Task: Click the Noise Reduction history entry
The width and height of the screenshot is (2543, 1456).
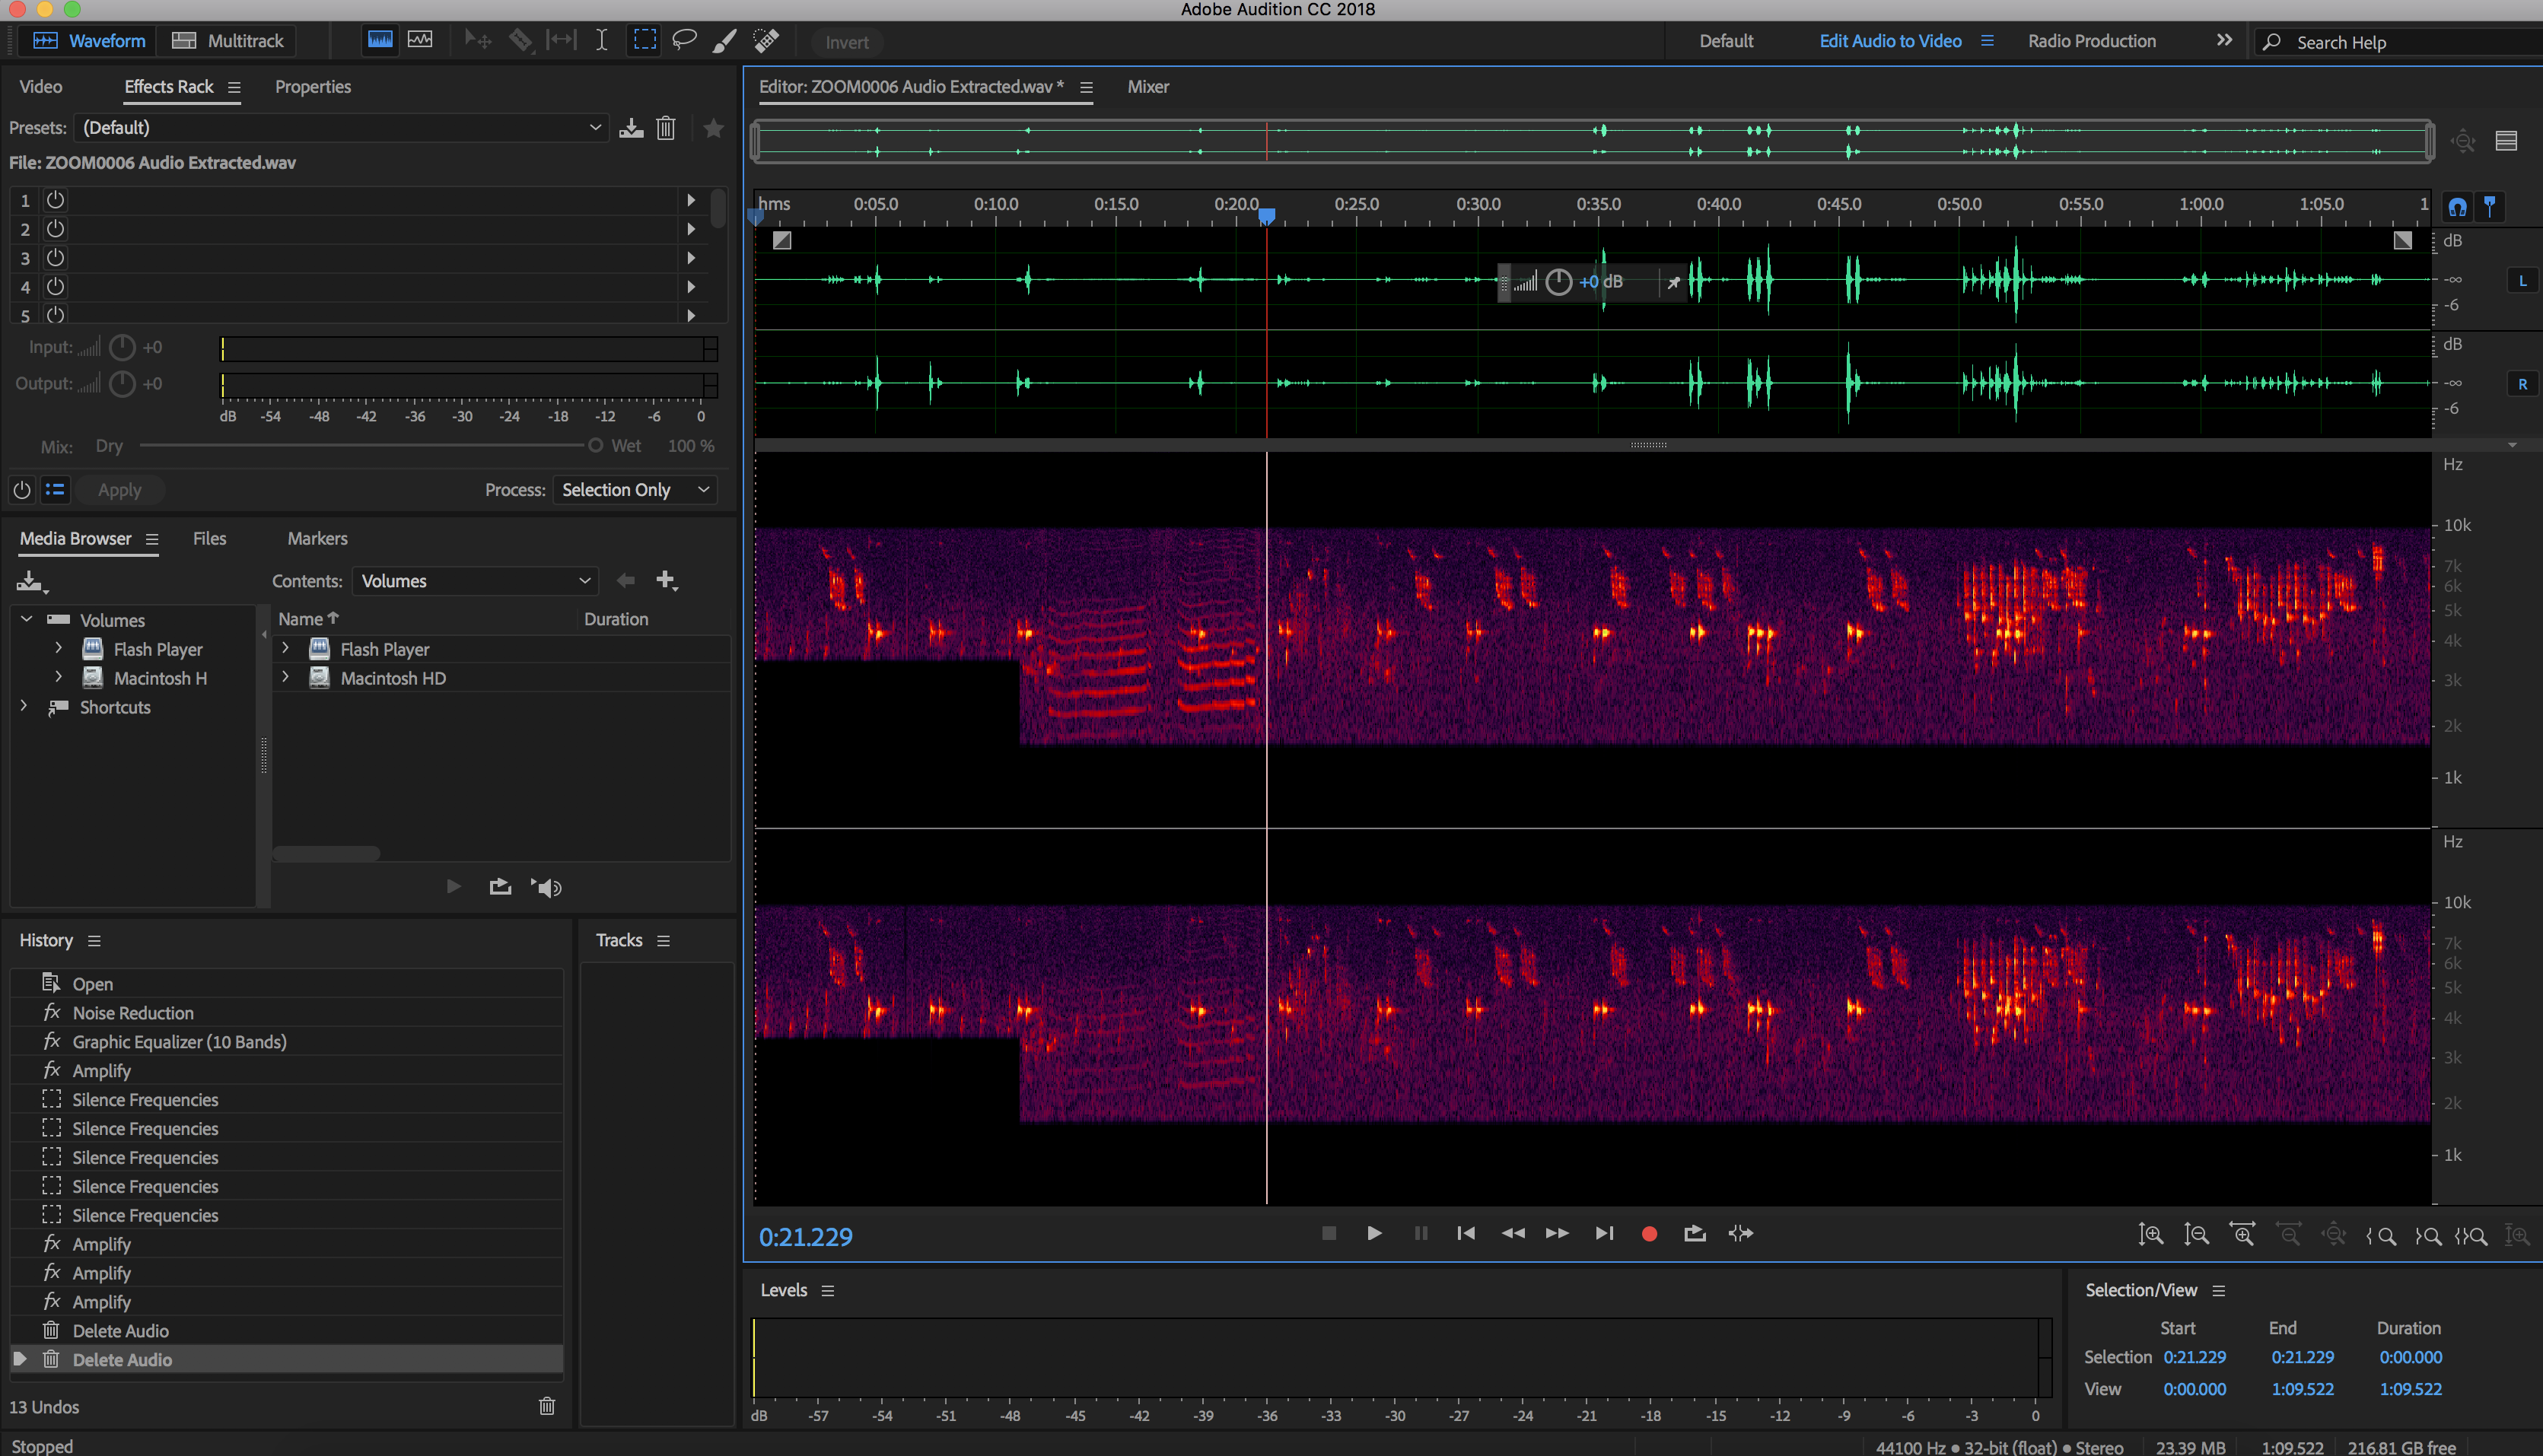Action: click(x=133, y=1013)
